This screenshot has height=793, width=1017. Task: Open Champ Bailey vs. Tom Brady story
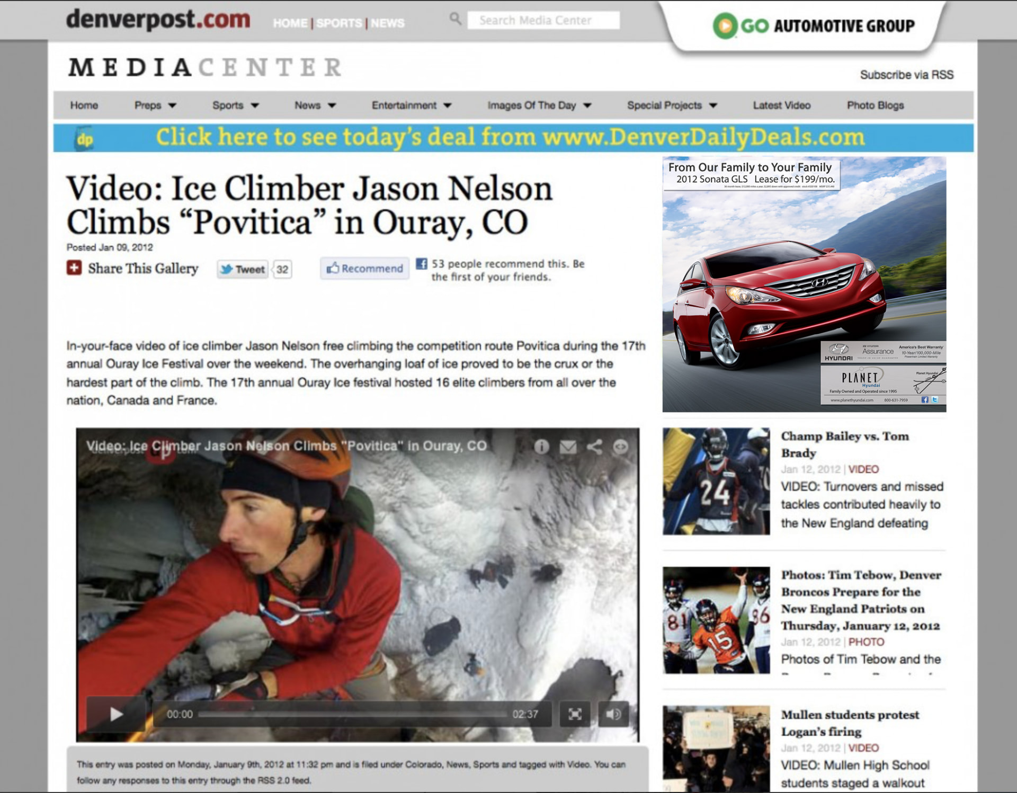click(x=845, y=444)
